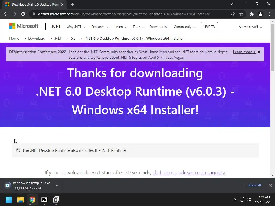Click the share page icon
This screenshot has height=206, width=275.
click(x=233, y=14)
